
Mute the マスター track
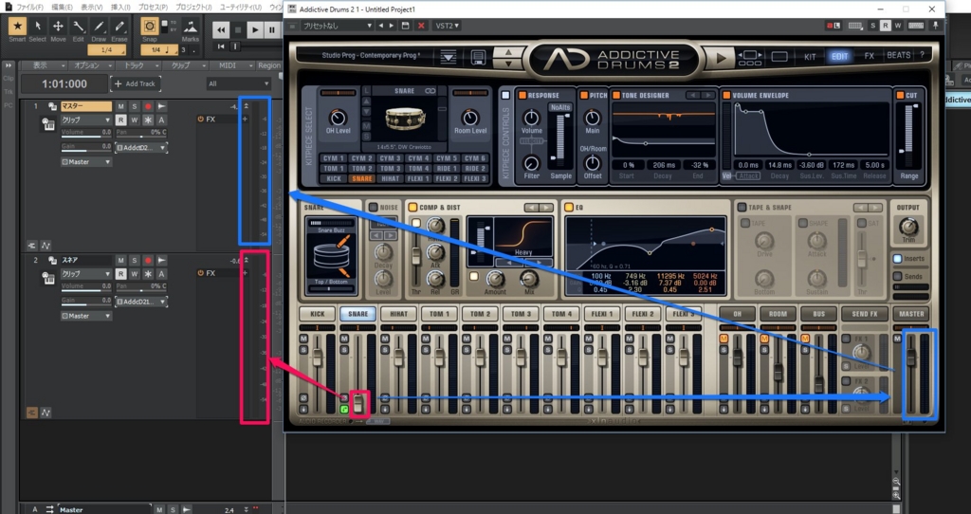point(120,106)
